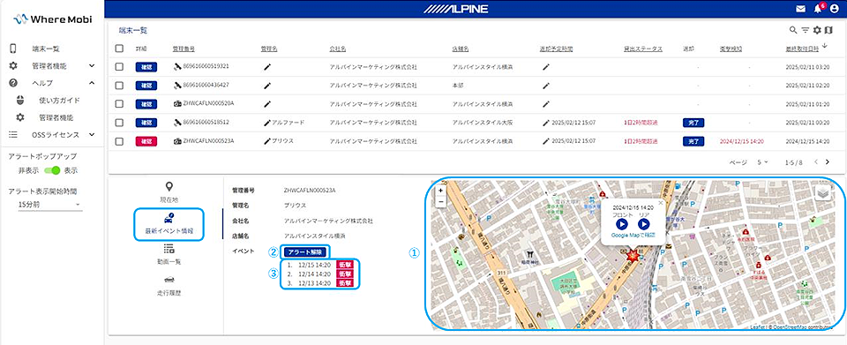Open the user account profile icon

[834, 9]
